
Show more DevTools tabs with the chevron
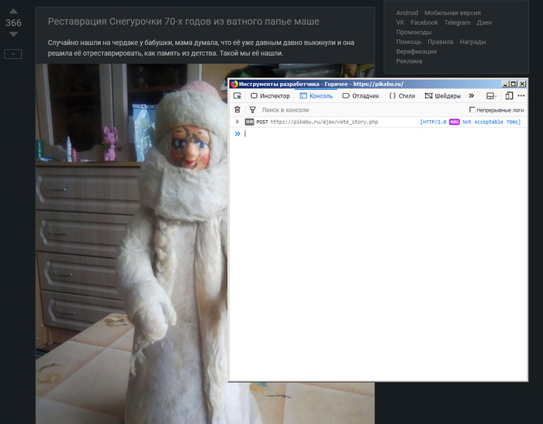(x=471, y=96)
